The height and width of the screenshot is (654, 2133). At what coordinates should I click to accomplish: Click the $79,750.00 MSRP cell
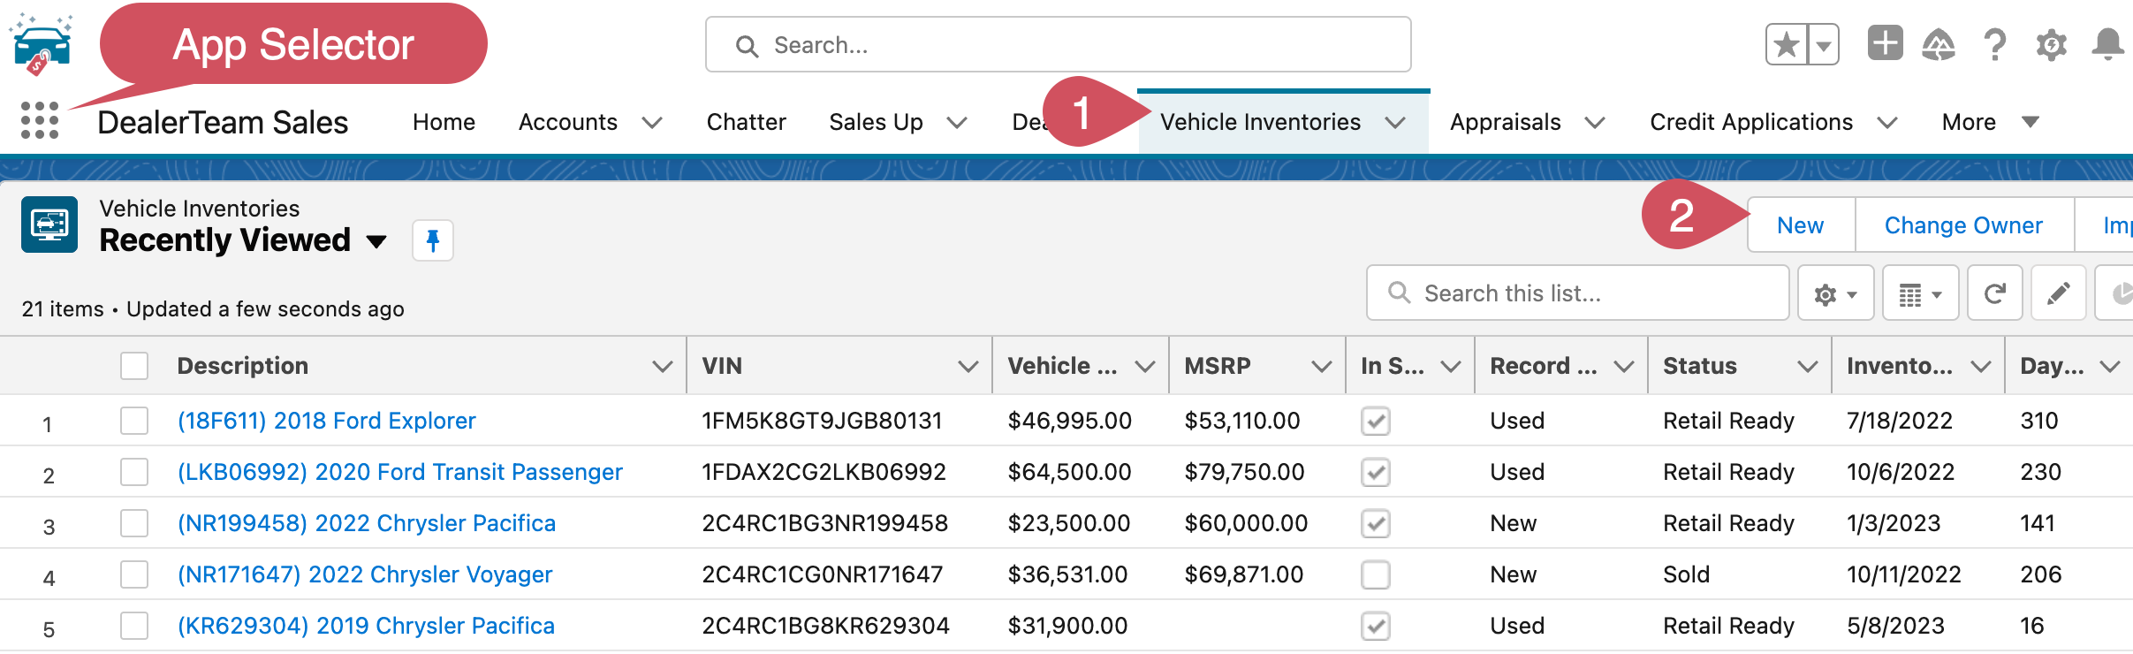click(x=1244, y=472)
